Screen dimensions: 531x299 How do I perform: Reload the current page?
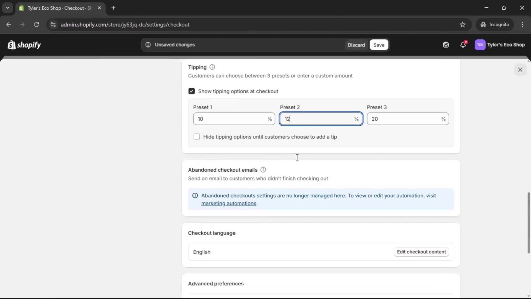click(36, 25)
